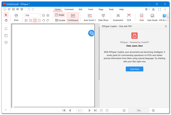Click the red Copilot robot icon
Image resolution: width=171 pixels, height=115 pixels.
pyautogui.click(x=134, y=35)
